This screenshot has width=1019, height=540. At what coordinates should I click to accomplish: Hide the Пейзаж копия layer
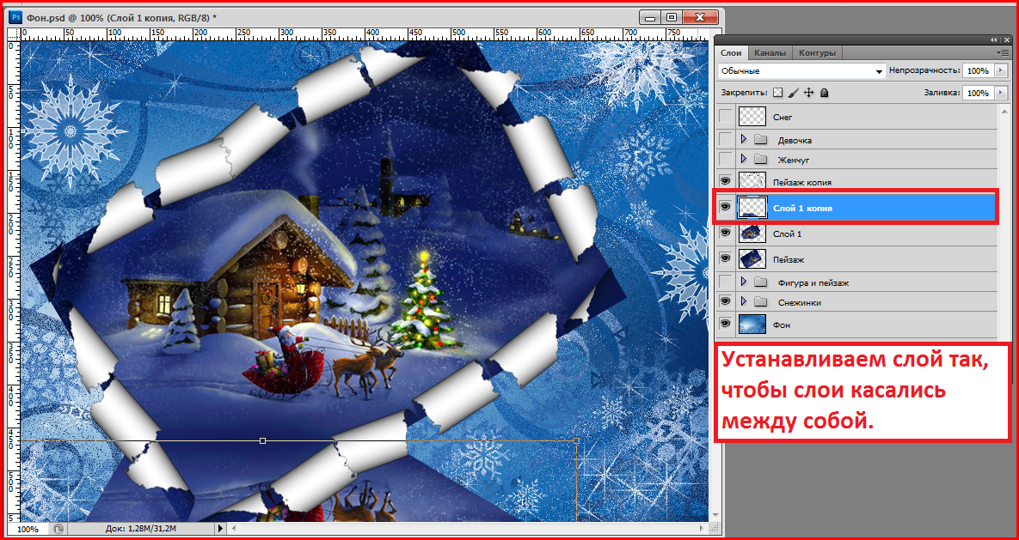(x=725, y=181)
